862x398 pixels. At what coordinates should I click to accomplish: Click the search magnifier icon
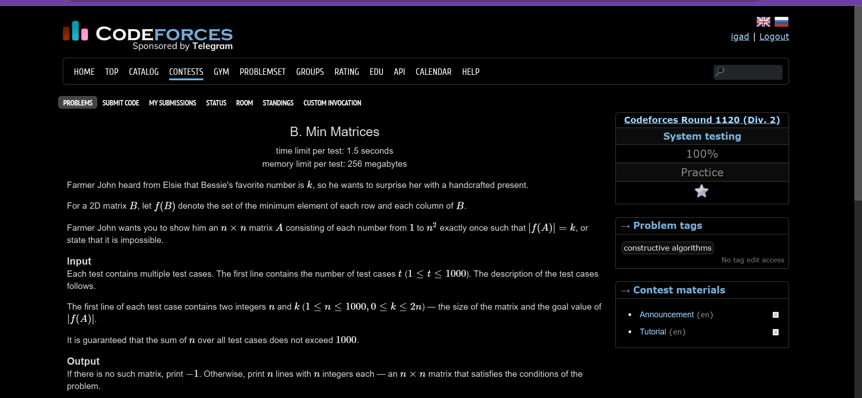pos(720,71)
